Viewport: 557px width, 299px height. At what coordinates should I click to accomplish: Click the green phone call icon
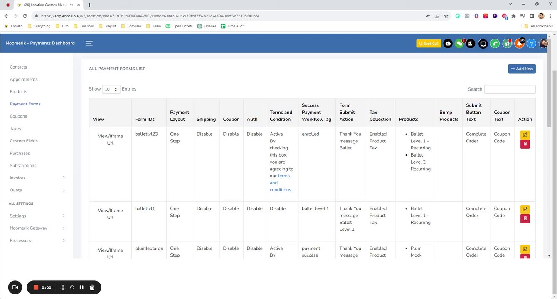click(x=495, y=44)
